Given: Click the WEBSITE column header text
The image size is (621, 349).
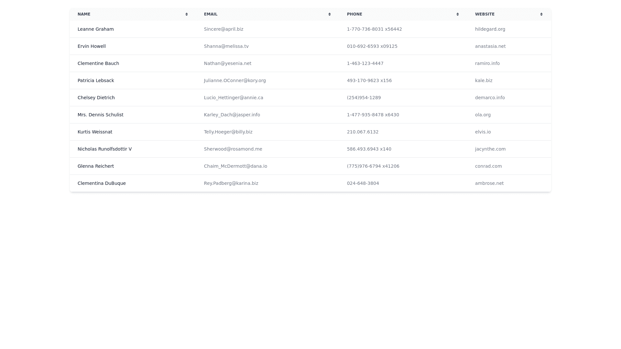Looking at the screenshot, I should (x=485, y=14).
